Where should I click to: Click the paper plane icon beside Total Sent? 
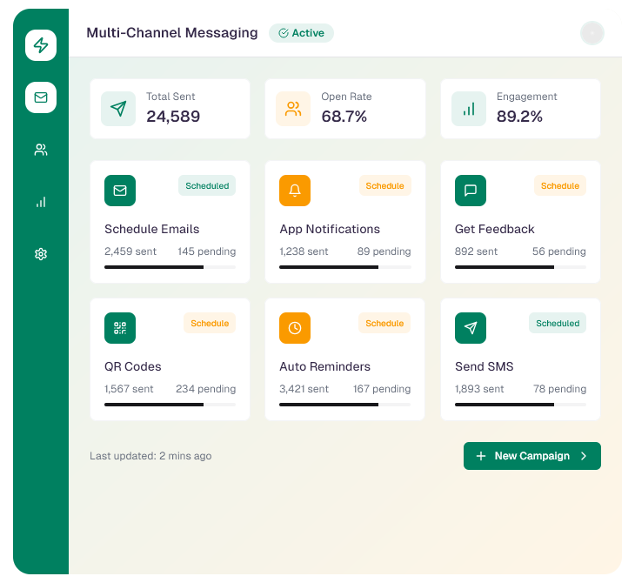(118, 109)
